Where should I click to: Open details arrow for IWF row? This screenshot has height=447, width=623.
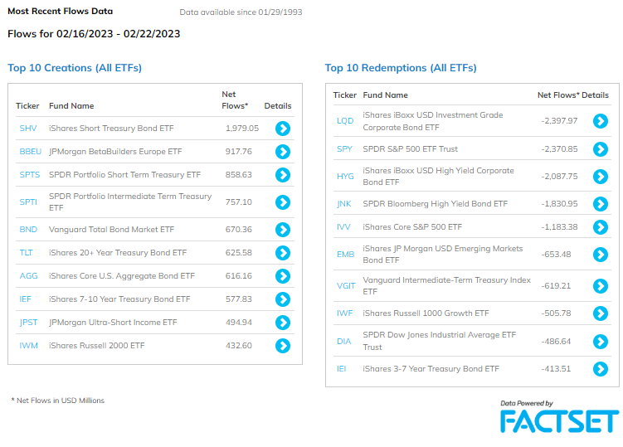click(601, 313)
